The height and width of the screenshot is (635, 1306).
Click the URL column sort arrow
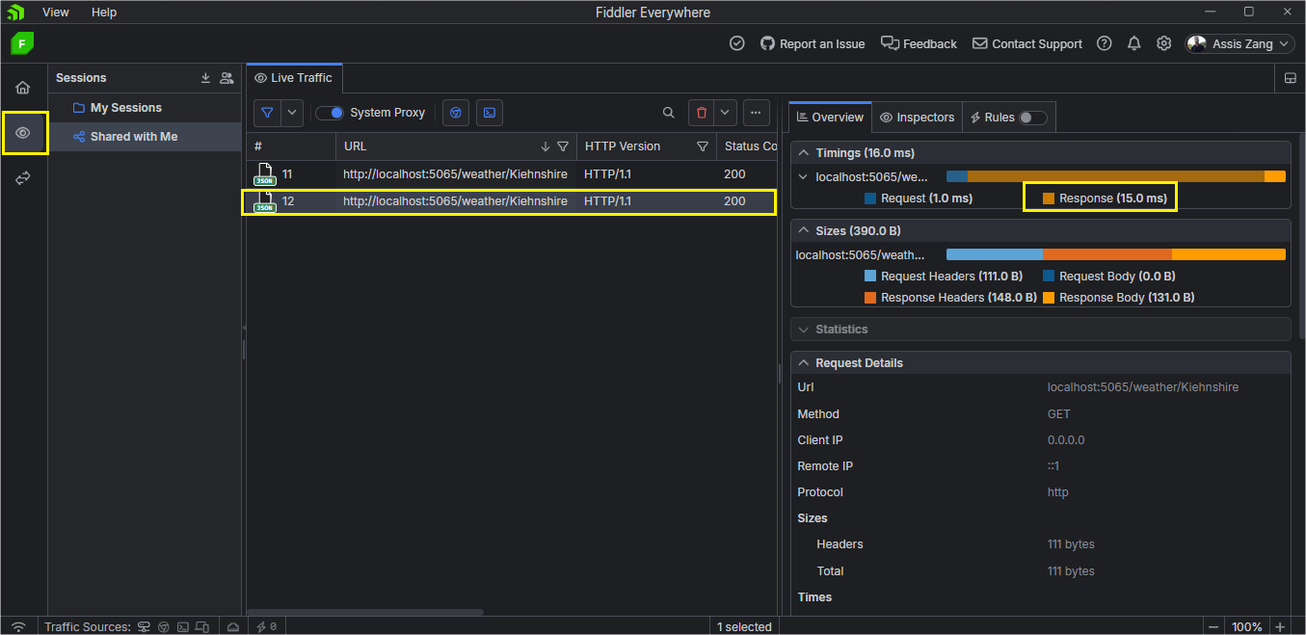546,146
